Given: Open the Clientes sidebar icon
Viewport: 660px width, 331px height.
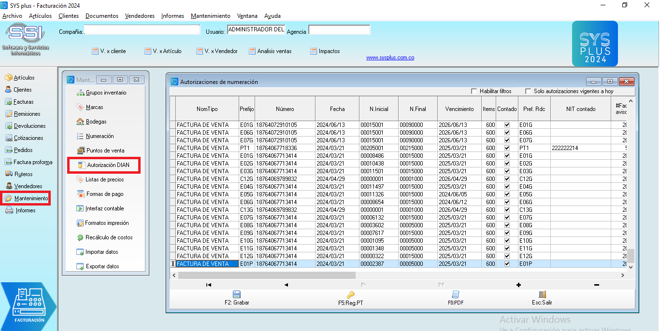Looking at the screenshot, I should point(8,90).
